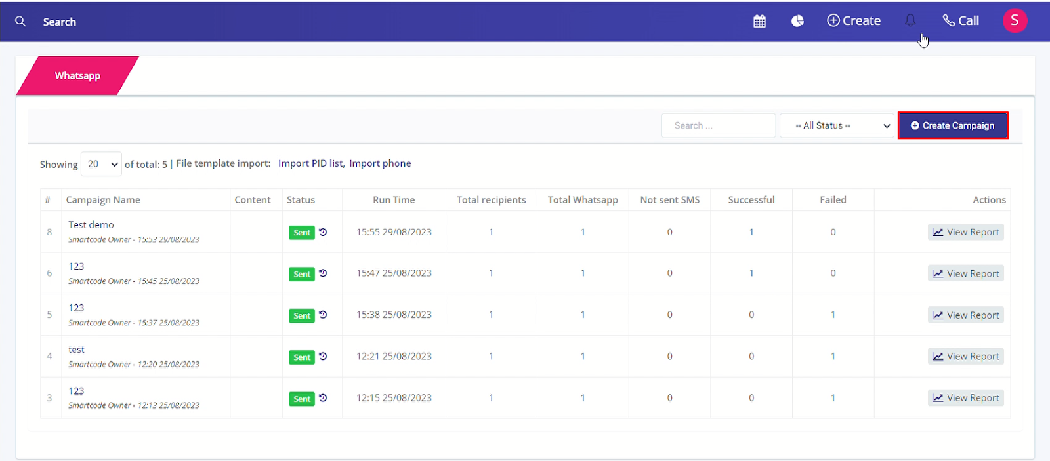Open the Import phone link
Viewport: 1050px width, 461px height.
pos(380,163)
